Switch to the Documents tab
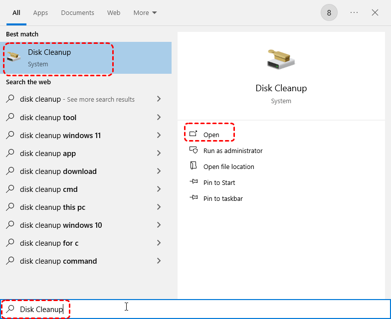This screenshot has width=391, height=319. [x=77, y=12]
